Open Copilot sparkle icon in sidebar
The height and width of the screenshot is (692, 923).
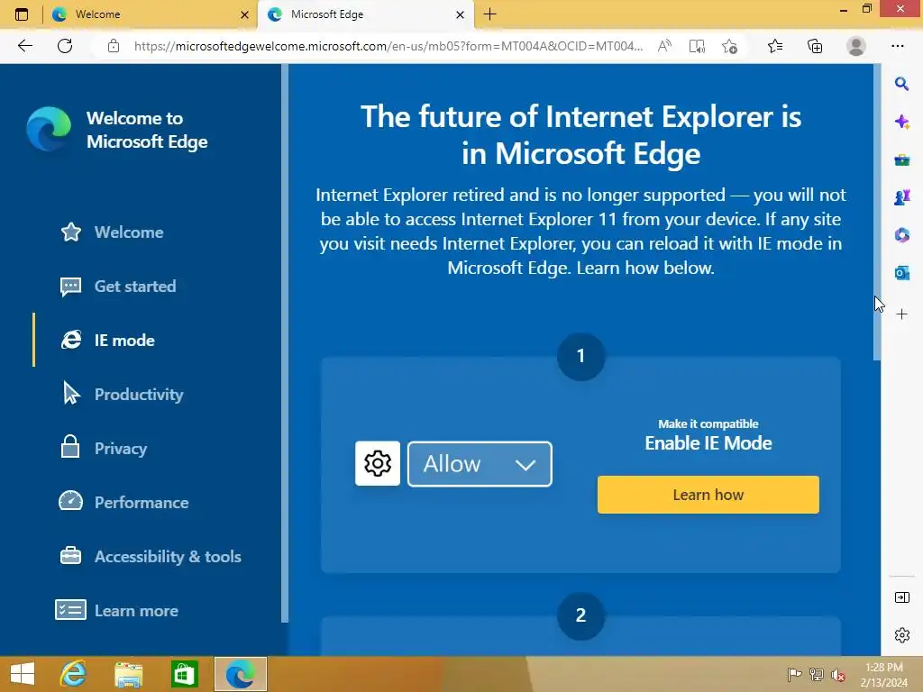pos(901,122)
